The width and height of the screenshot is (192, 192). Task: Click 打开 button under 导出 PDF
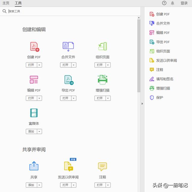[66, 98]
